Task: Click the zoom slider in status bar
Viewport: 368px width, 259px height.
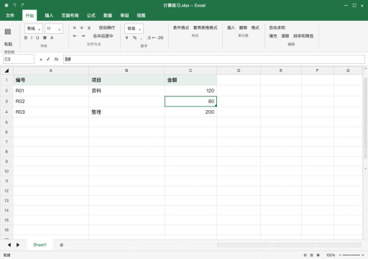Action: click(x=351, y=255)
